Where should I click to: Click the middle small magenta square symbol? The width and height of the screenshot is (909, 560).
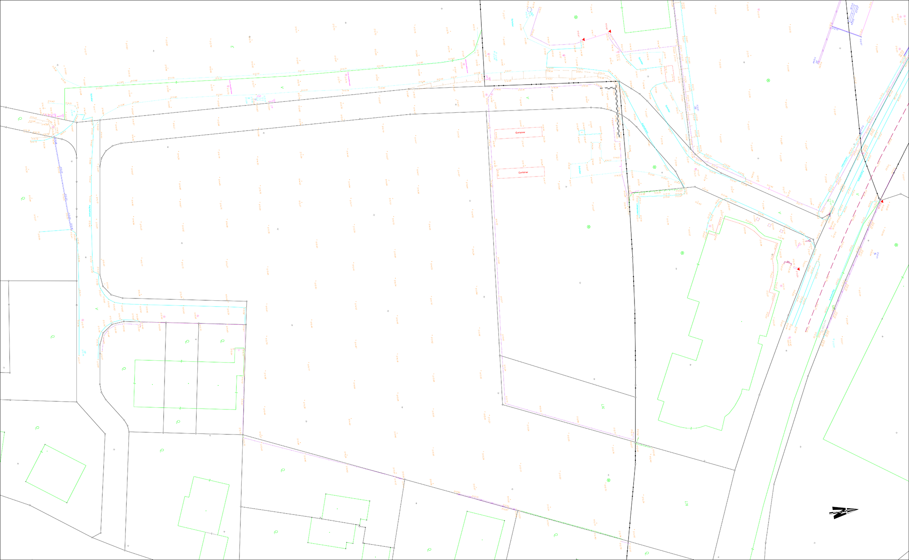point(769,225)
